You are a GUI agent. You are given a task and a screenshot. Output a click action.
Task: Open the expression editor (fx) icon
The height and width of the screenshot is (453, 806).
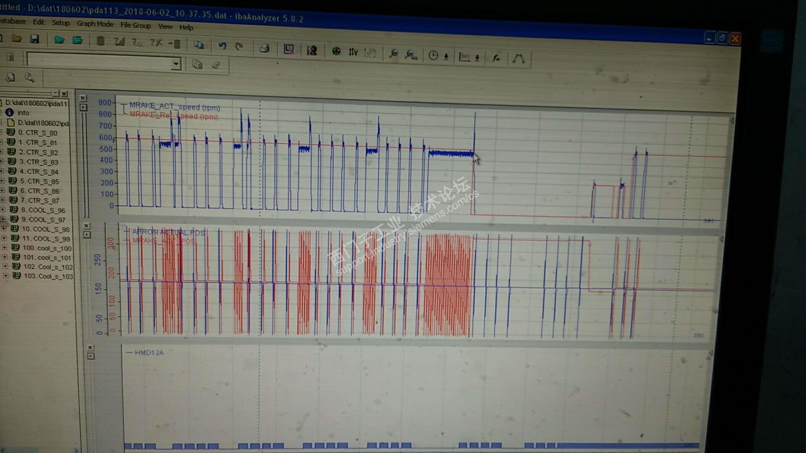coord(496,58)
